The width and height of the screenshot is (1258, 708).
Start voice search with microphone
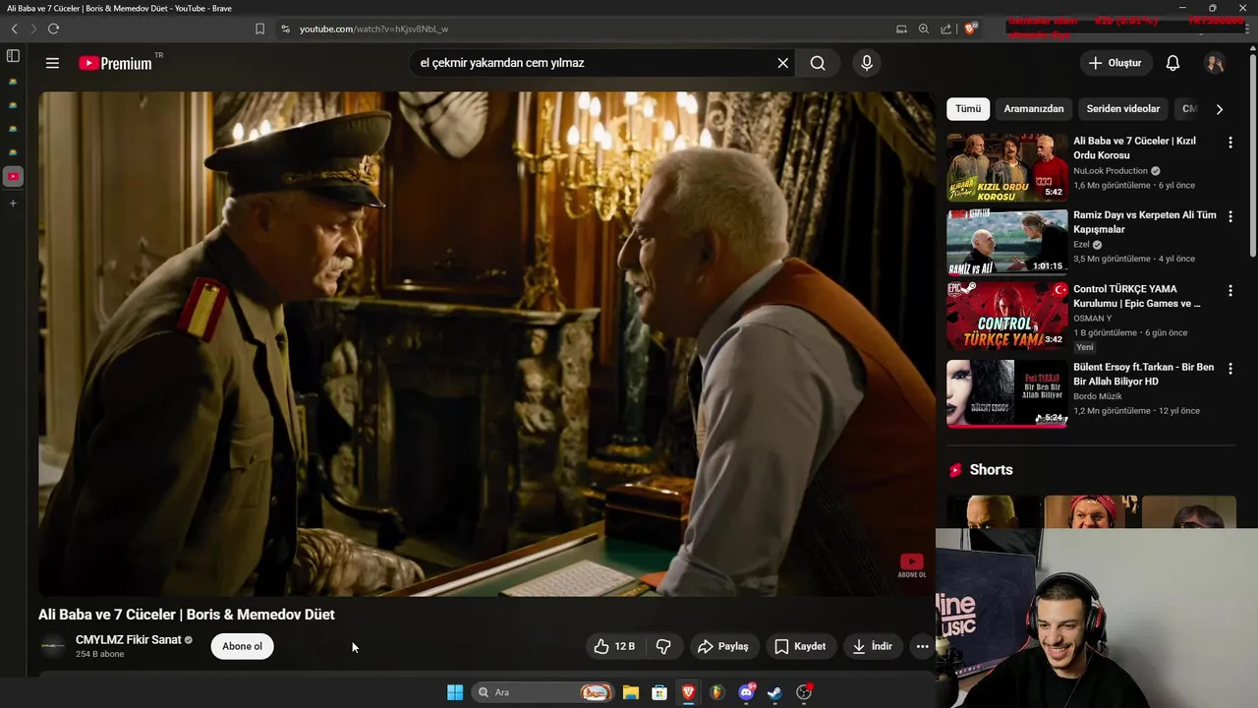[x=866, y=63]
